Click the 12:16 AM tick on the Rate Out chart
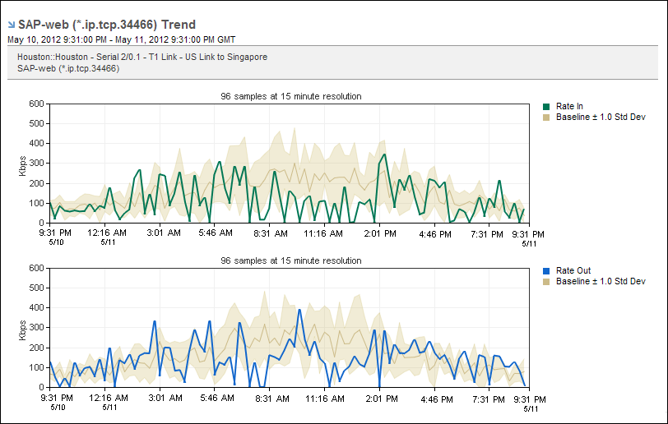The image size is (668, 424). (x=109, y=398)
